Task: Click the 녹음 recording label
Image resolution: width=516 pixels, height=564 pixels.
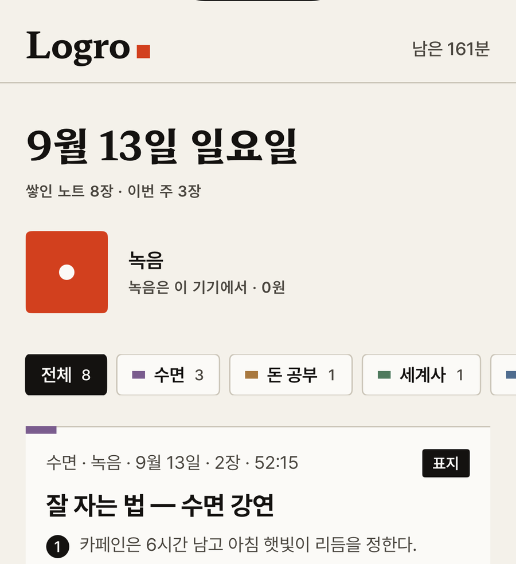Action: click(x=146, y=260)
